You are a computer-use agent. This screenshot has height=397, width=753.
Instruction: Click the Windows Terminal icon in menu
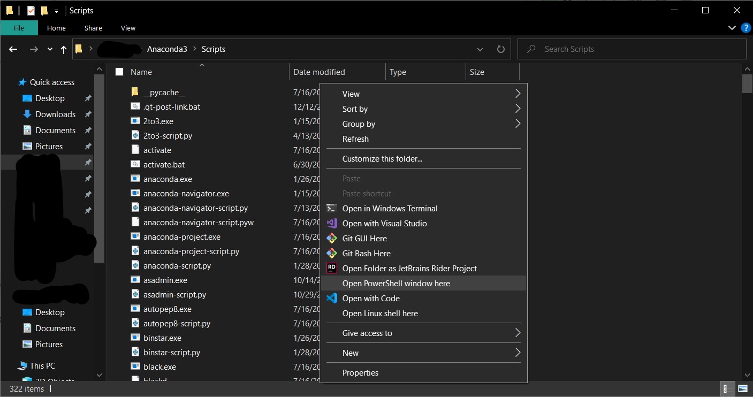pyautogui.click(x=332, y=208)
